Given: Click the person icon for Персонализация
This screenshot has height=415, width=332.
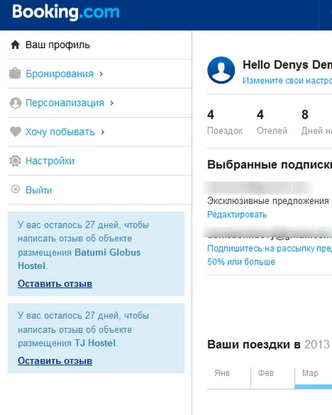Looking at the screenshot, I should 15,102.
